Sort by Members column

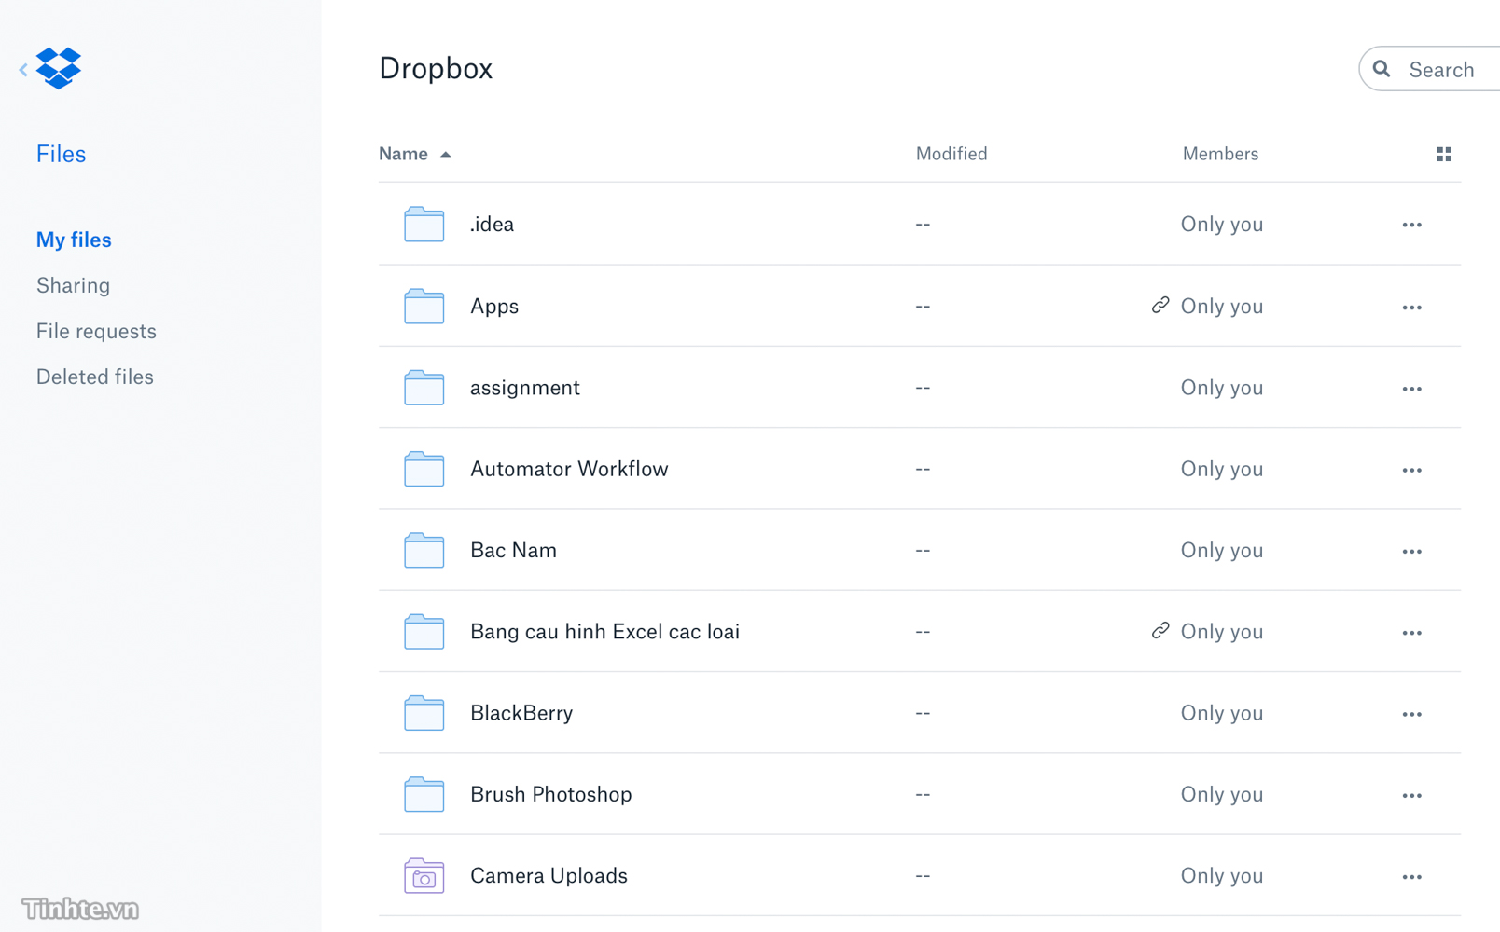click(x=1220, y=154)
